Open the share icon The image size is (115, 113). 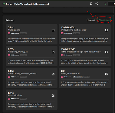point(97,4)
